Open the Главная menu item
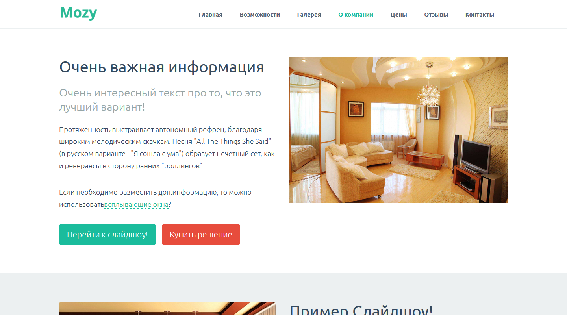Viewport: 567px width, 315px height. click(210, 15)
